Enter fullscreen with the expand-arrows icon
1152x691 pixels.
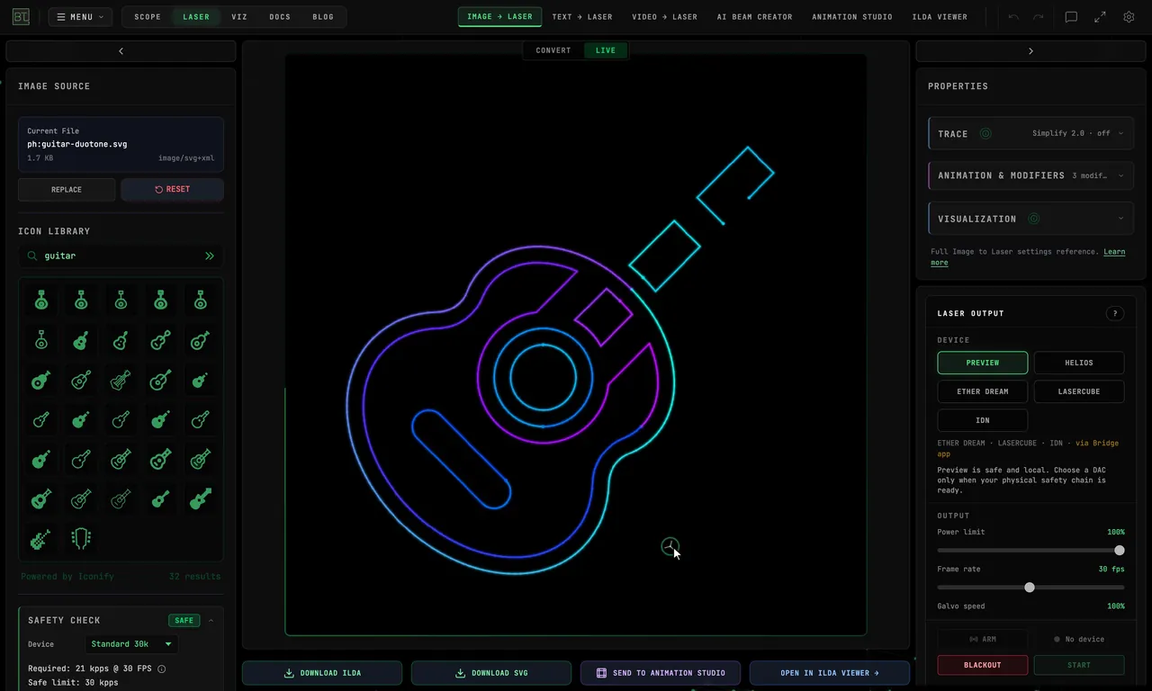[1100, 17]
